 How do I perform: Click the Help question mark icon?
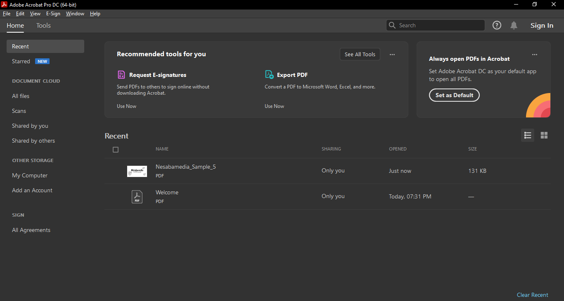(497, 25)
